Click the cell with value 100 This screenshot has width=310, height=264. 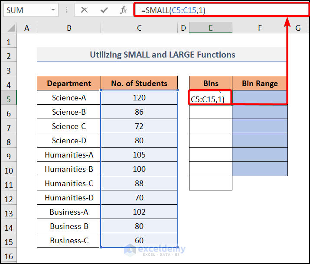(x=139, y=169)
